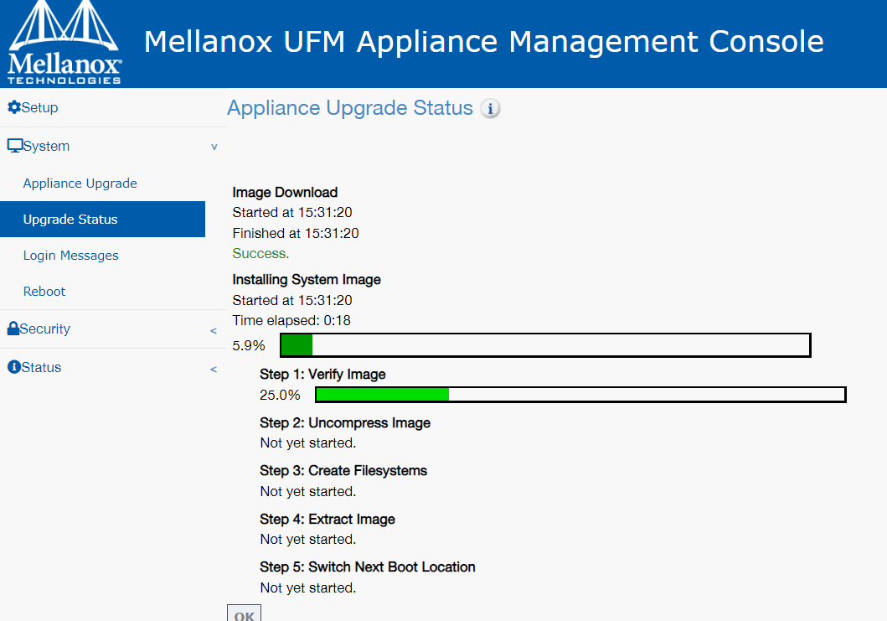The width and height of the screenshot is (887, 621).
Task: Click the 25.0% progress value
Action: point(280,395)
